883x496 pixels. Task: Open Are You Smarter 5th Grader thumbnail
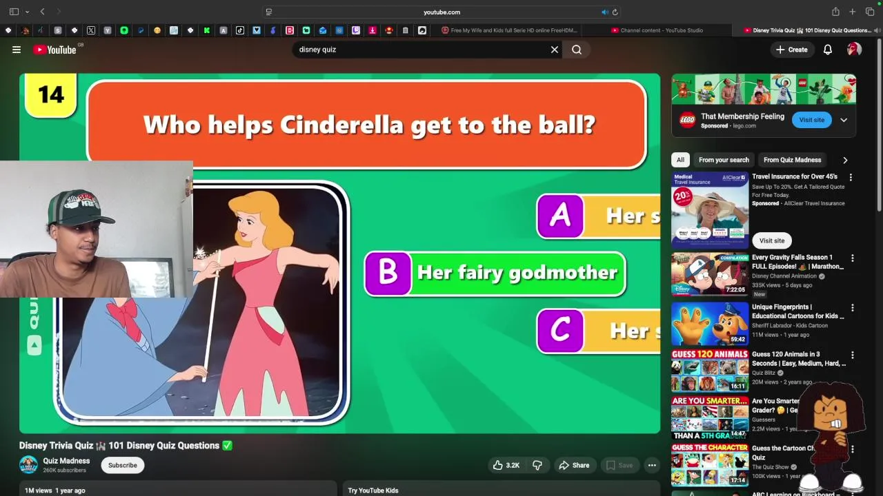point(710,417)
